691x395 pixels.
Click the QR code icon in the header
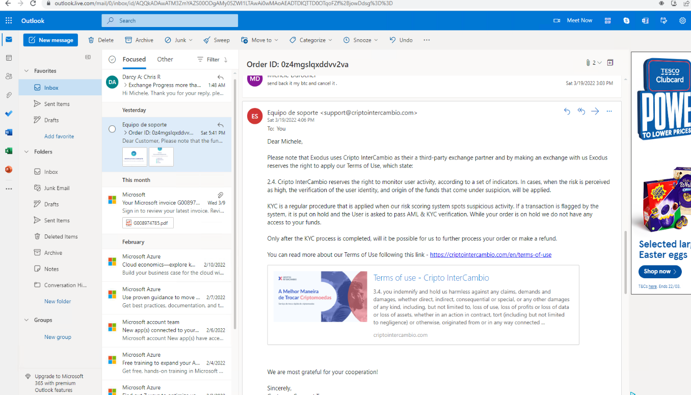click(607, 21)
